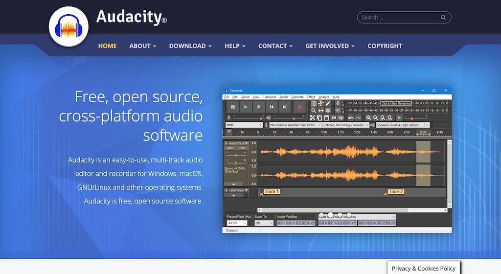Toggle Mute on the Audio Track
501x274 pixels.
230,148
